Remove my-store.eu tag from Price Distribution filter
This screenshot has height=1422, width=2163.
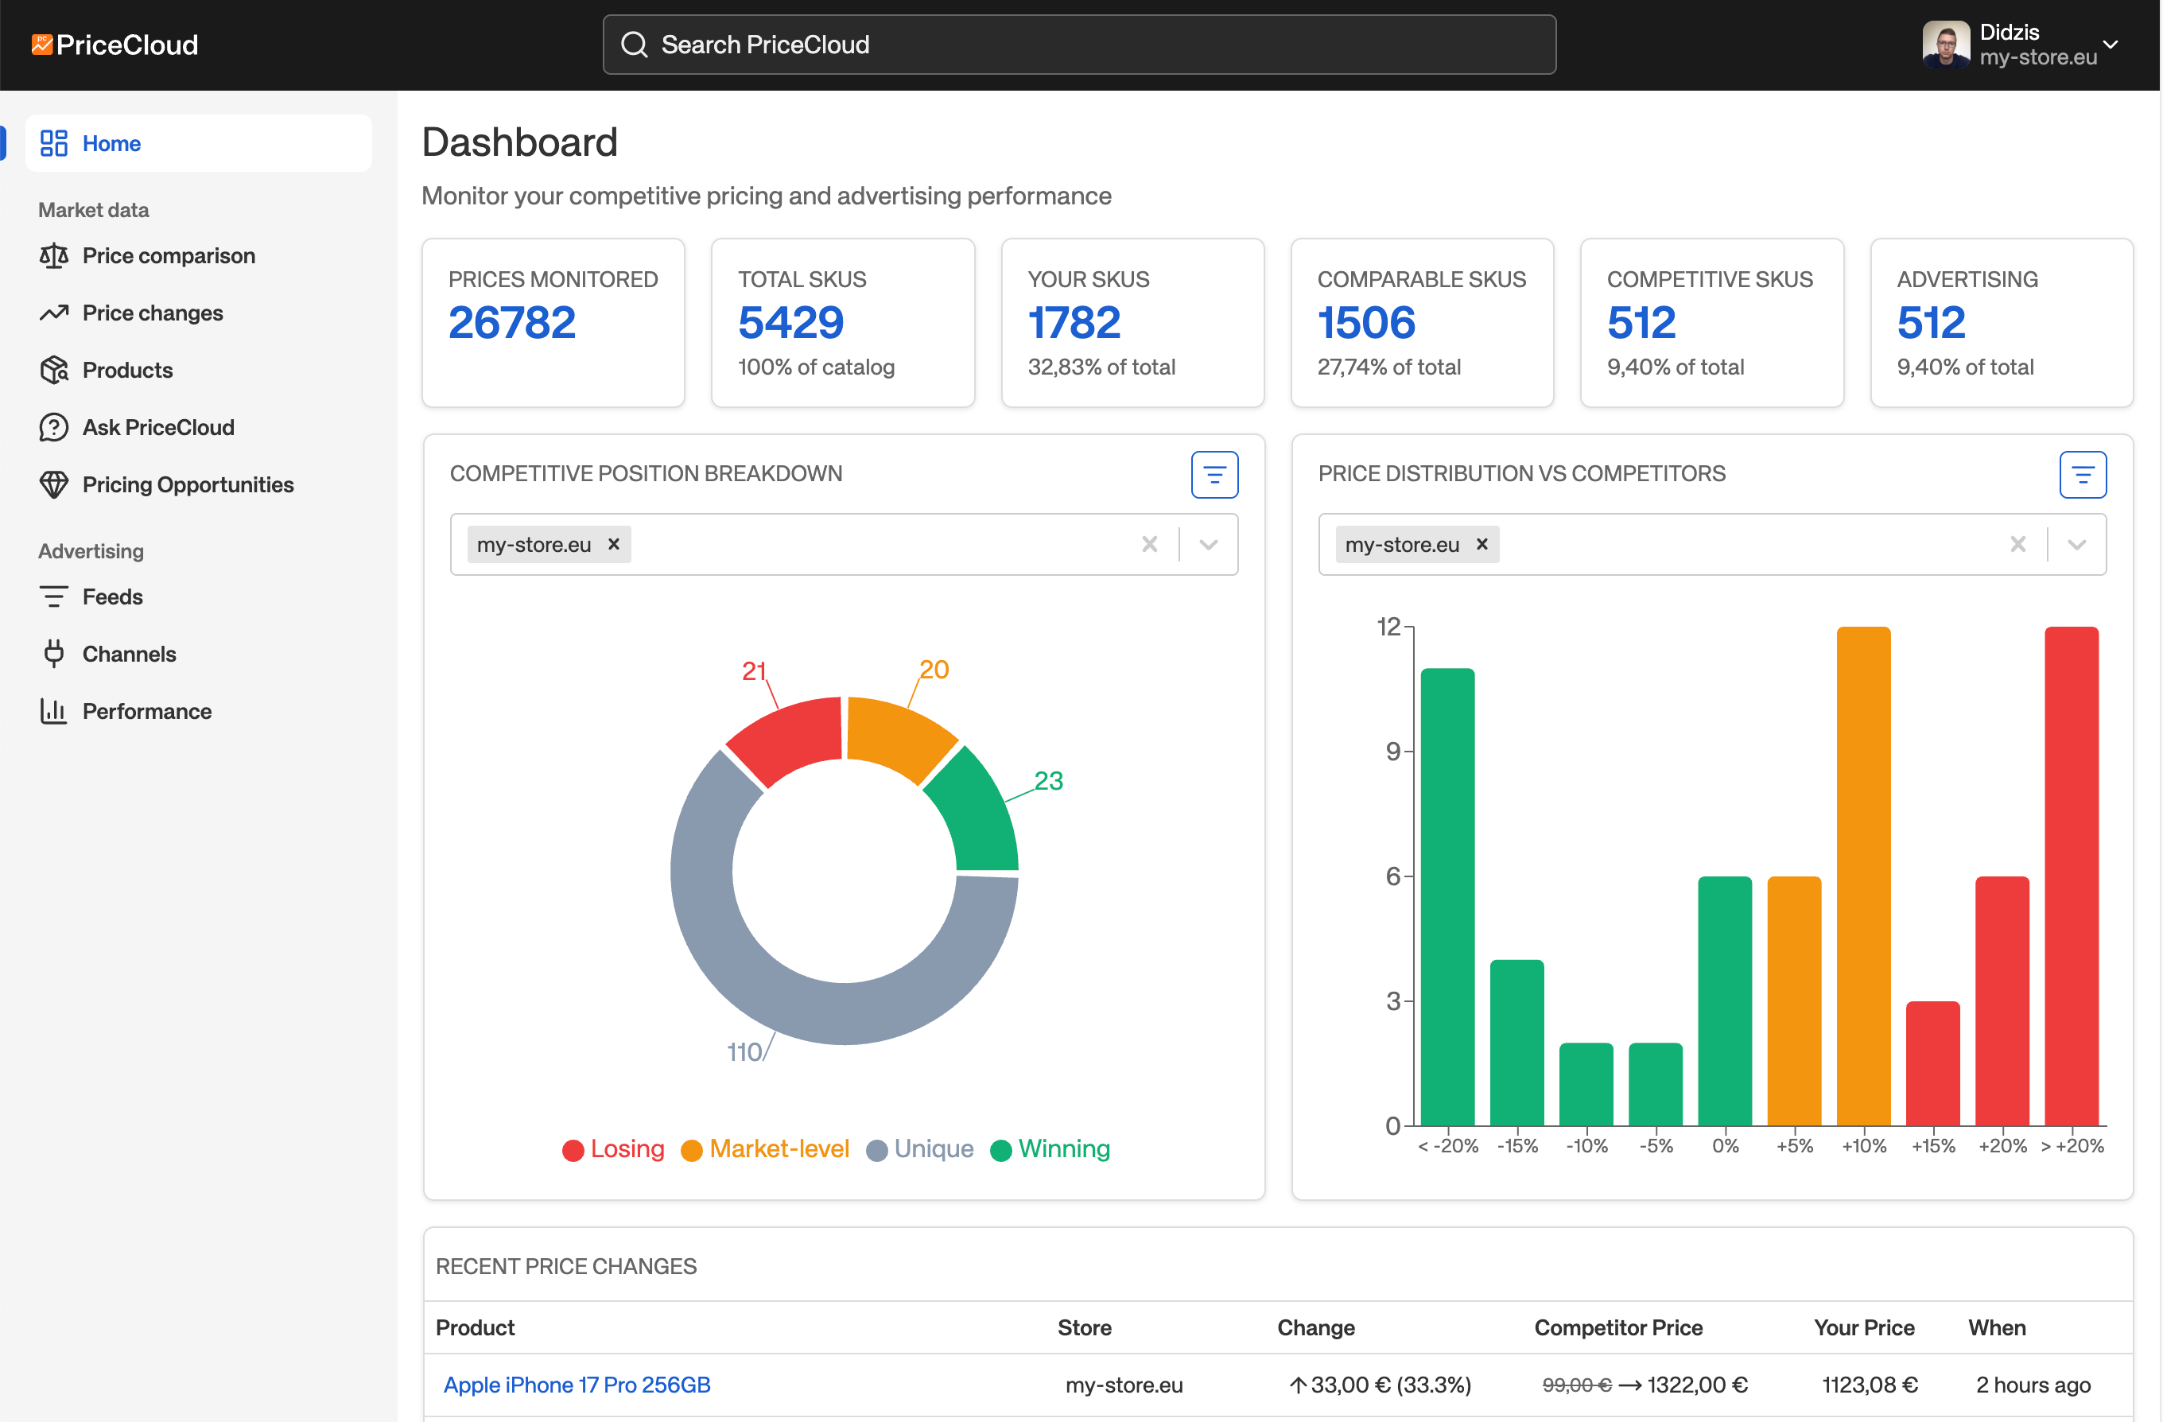pos(1481,544)
